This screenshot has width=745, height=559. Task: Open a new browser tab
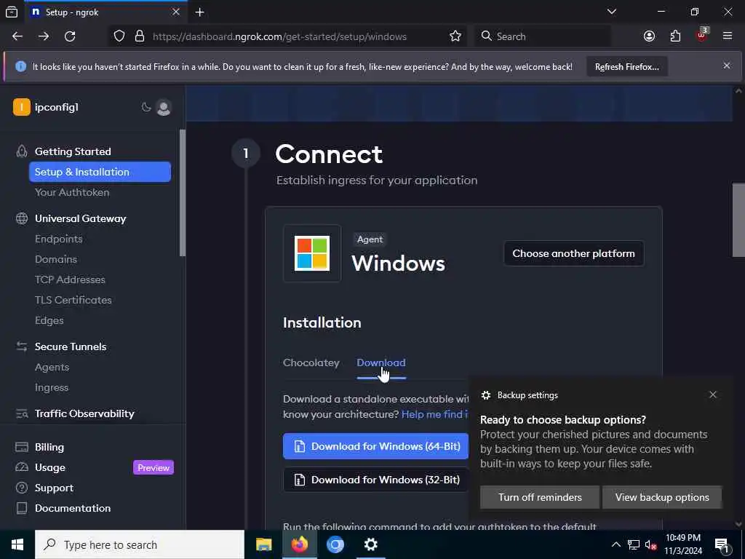(x=199, y=12)
